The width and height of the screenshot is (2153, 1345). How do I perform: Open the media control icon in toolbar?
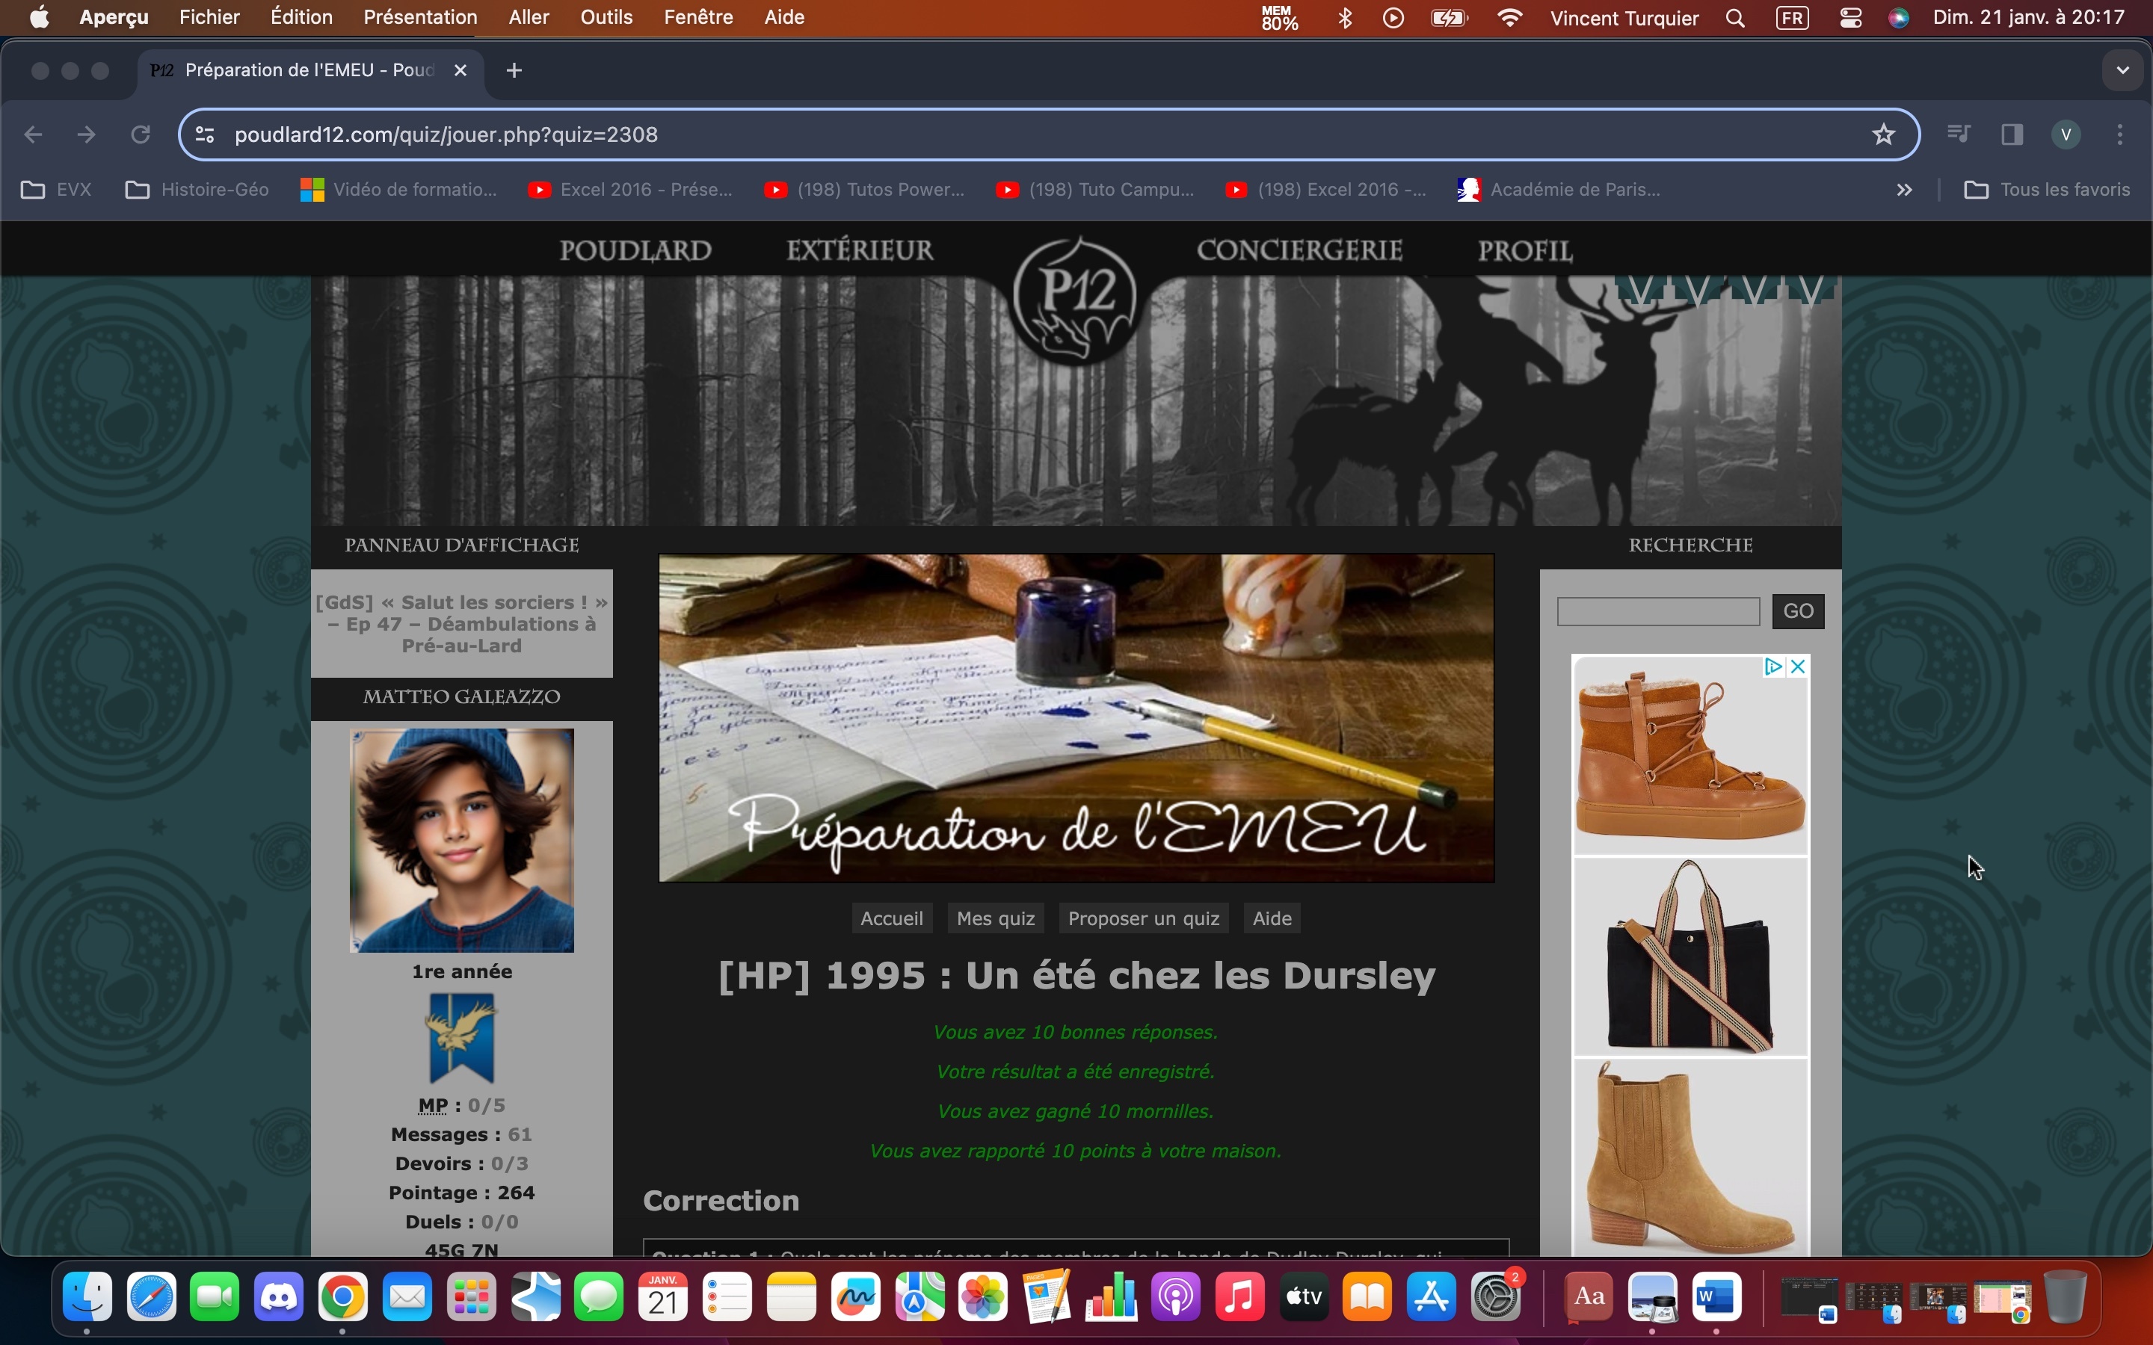point(1958,134)
